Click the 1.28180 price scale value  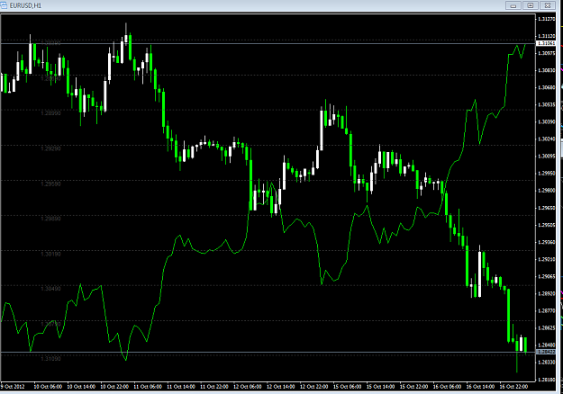(x=546, y=380)
